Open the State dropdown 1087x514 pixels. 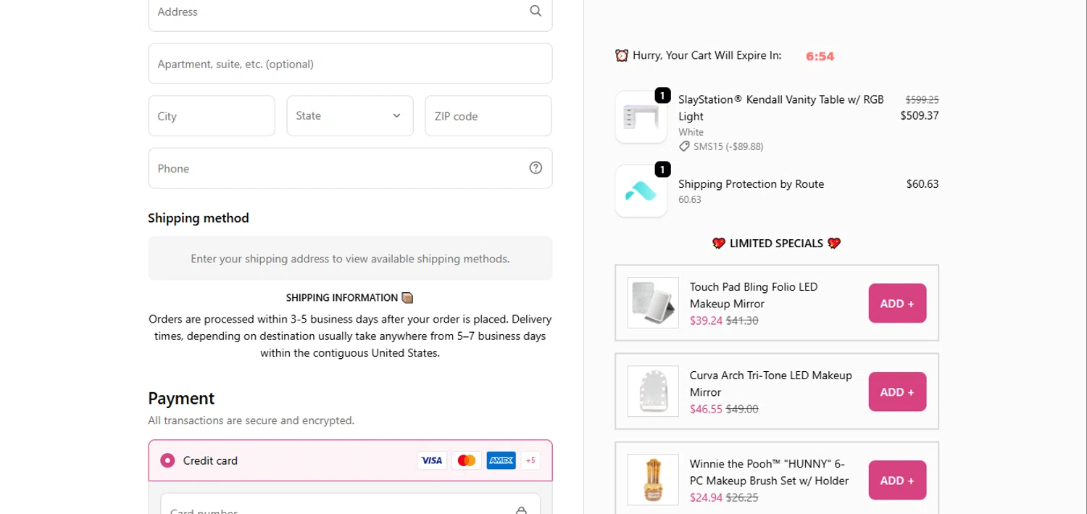pos(350,116)
